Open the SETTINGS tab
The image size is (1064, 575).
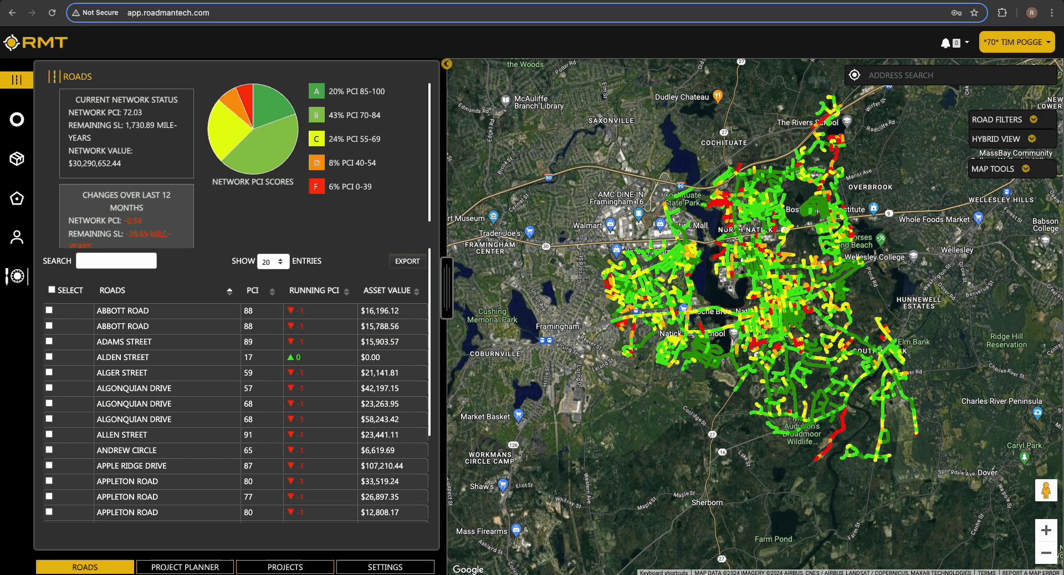point(385,567)
